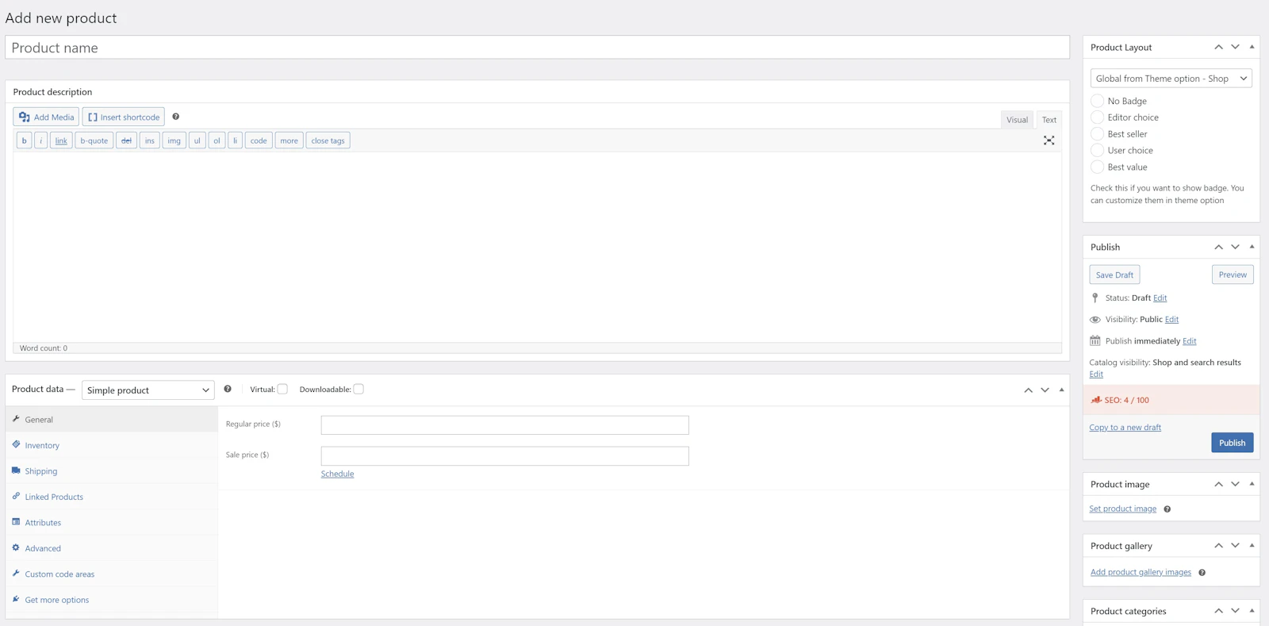Switch to the Text editor tab

tap(1049, 120)
